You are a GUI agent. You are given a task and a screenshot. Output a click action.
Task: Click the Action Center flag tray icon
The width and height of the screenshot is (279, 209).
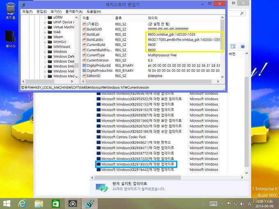click(x=229, y=204)
